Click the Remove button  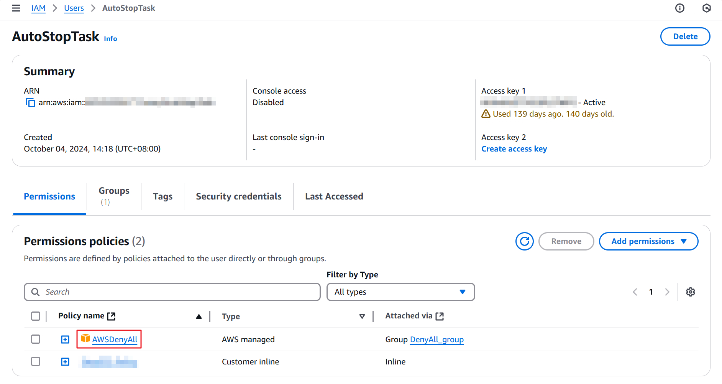point(566,241)
